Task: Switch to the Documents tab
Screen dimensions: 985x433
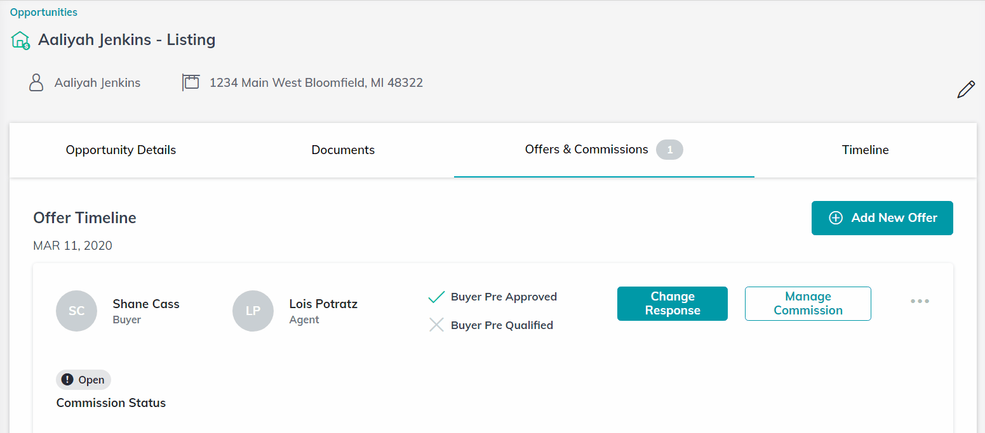Action: (343, 150)
